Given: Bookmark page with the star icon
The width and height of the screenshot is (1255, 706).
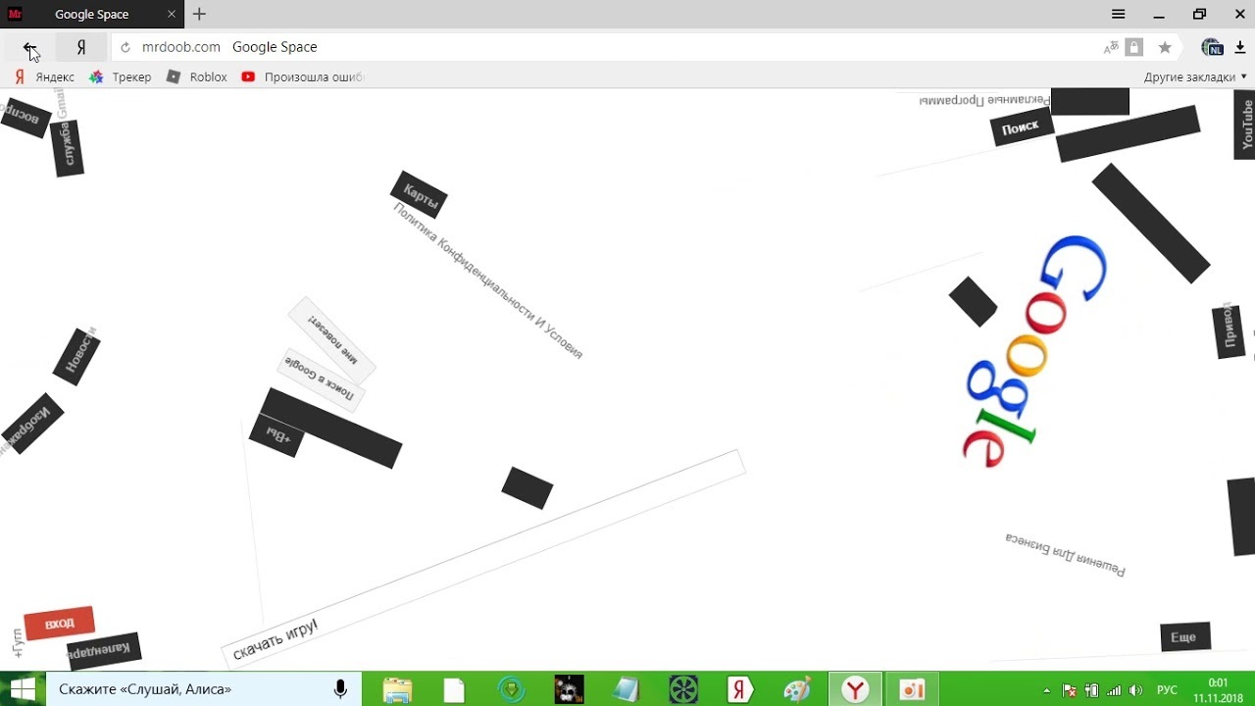Looking at the screenshot, I should pyautogui.click(x=1165, y=47).
